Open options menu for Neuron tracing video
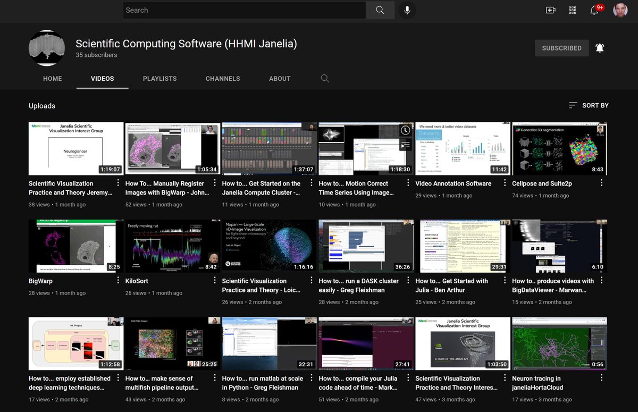This screenshot has height=412, width=638. pyautogui.click(x=602, y=378)
